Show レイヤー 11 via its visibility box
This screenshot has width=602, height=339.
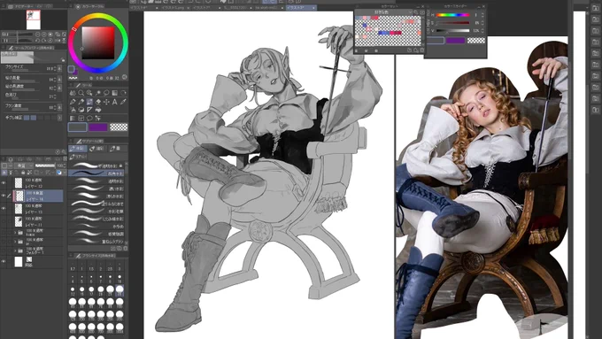(4, 221)
